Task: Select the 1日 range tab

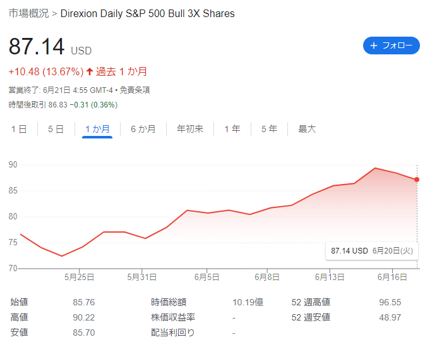Action: tap(19, 129)
